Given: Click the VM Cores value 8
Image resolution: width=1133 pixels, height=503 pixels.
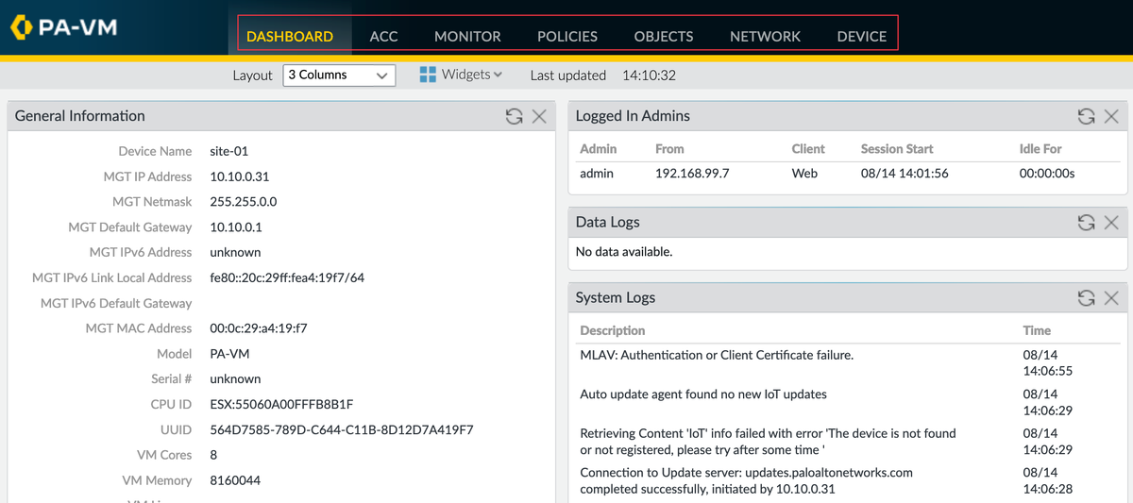Looking at the screenshot, I should pyautogui.click(x=213, y=455).
